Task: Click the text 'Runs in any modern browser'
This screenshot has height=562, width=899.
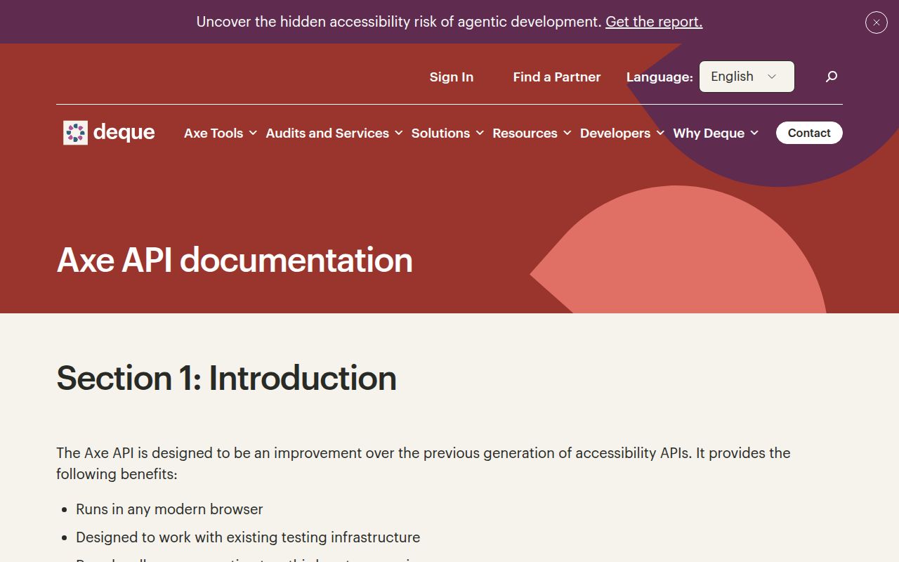Action: (169, 509)
